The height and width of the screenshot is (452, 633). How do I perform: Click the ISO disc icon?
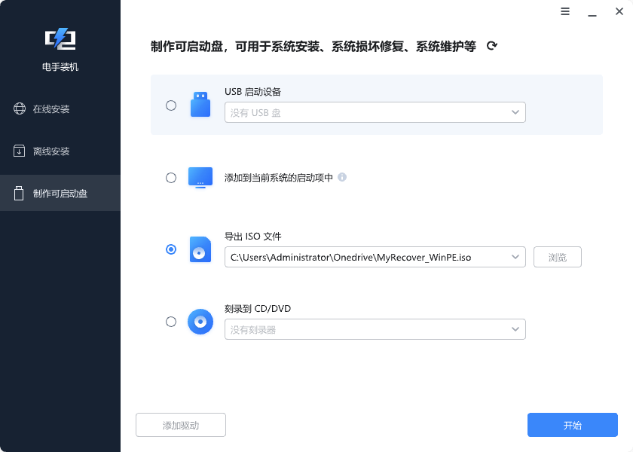coord(200,249)
